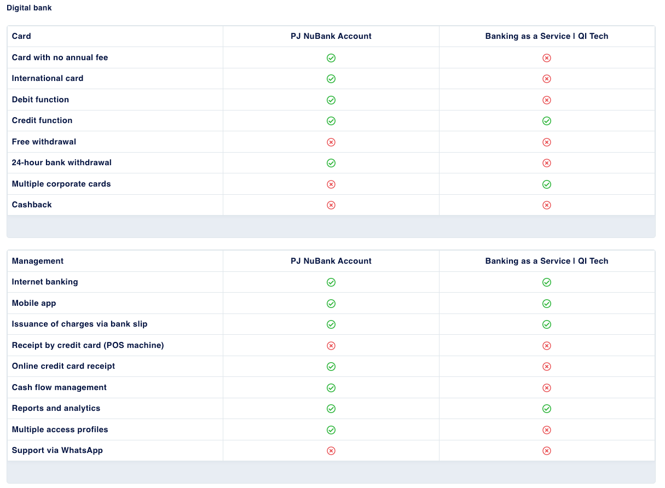Click Banking as a Service header in Management table
The height and width of the screenshot is (488, 665).
(x=547, y=261)
